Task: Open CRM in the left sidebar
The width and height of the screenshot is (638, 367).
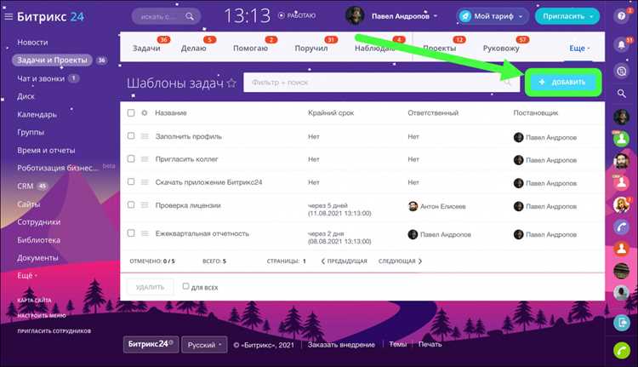Action: click(x=26, y=186)
